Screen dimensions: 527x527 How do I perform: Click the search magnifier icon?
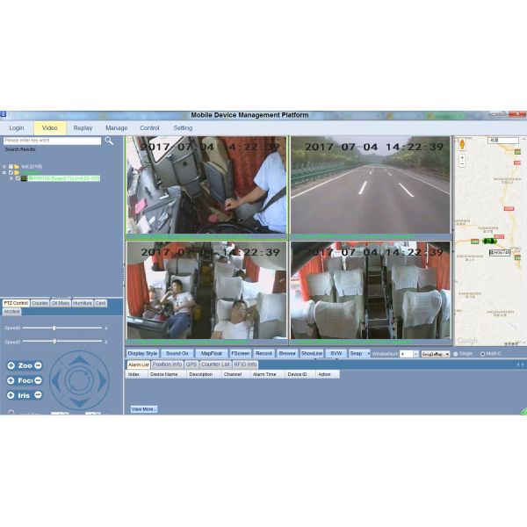(x=110, y=141)
